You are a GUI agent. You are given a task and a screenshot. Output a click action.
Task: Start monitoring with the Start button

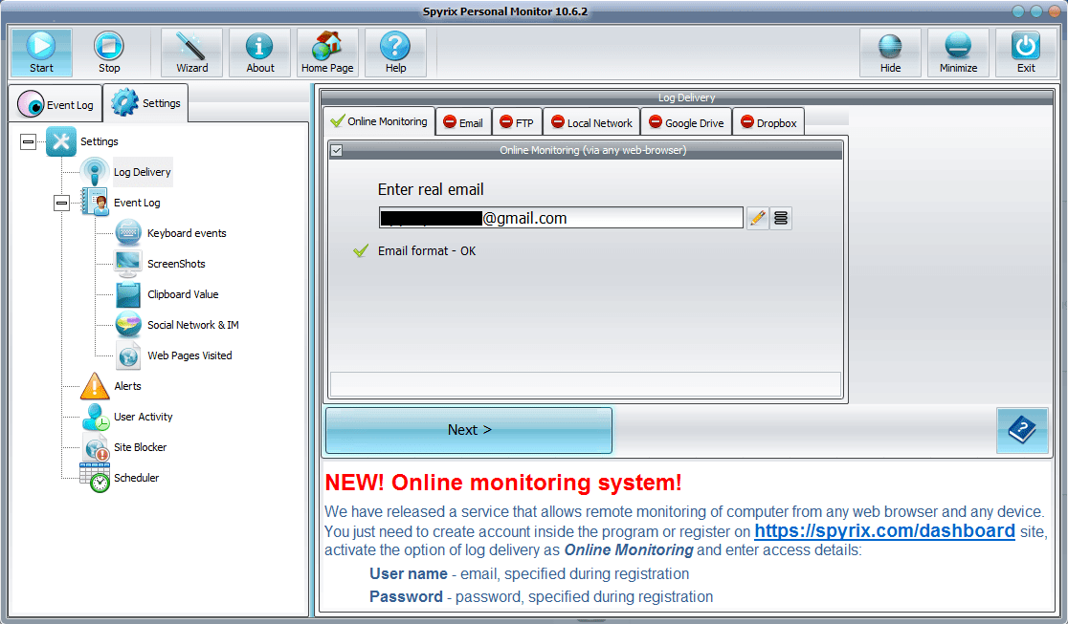click(x=41, y=53)
